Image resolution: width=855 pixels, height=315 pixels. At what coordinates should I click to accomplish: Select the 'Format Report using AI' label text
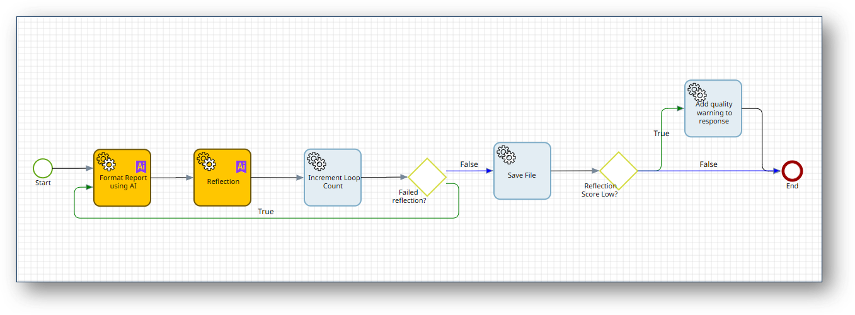tap(123, 182)
